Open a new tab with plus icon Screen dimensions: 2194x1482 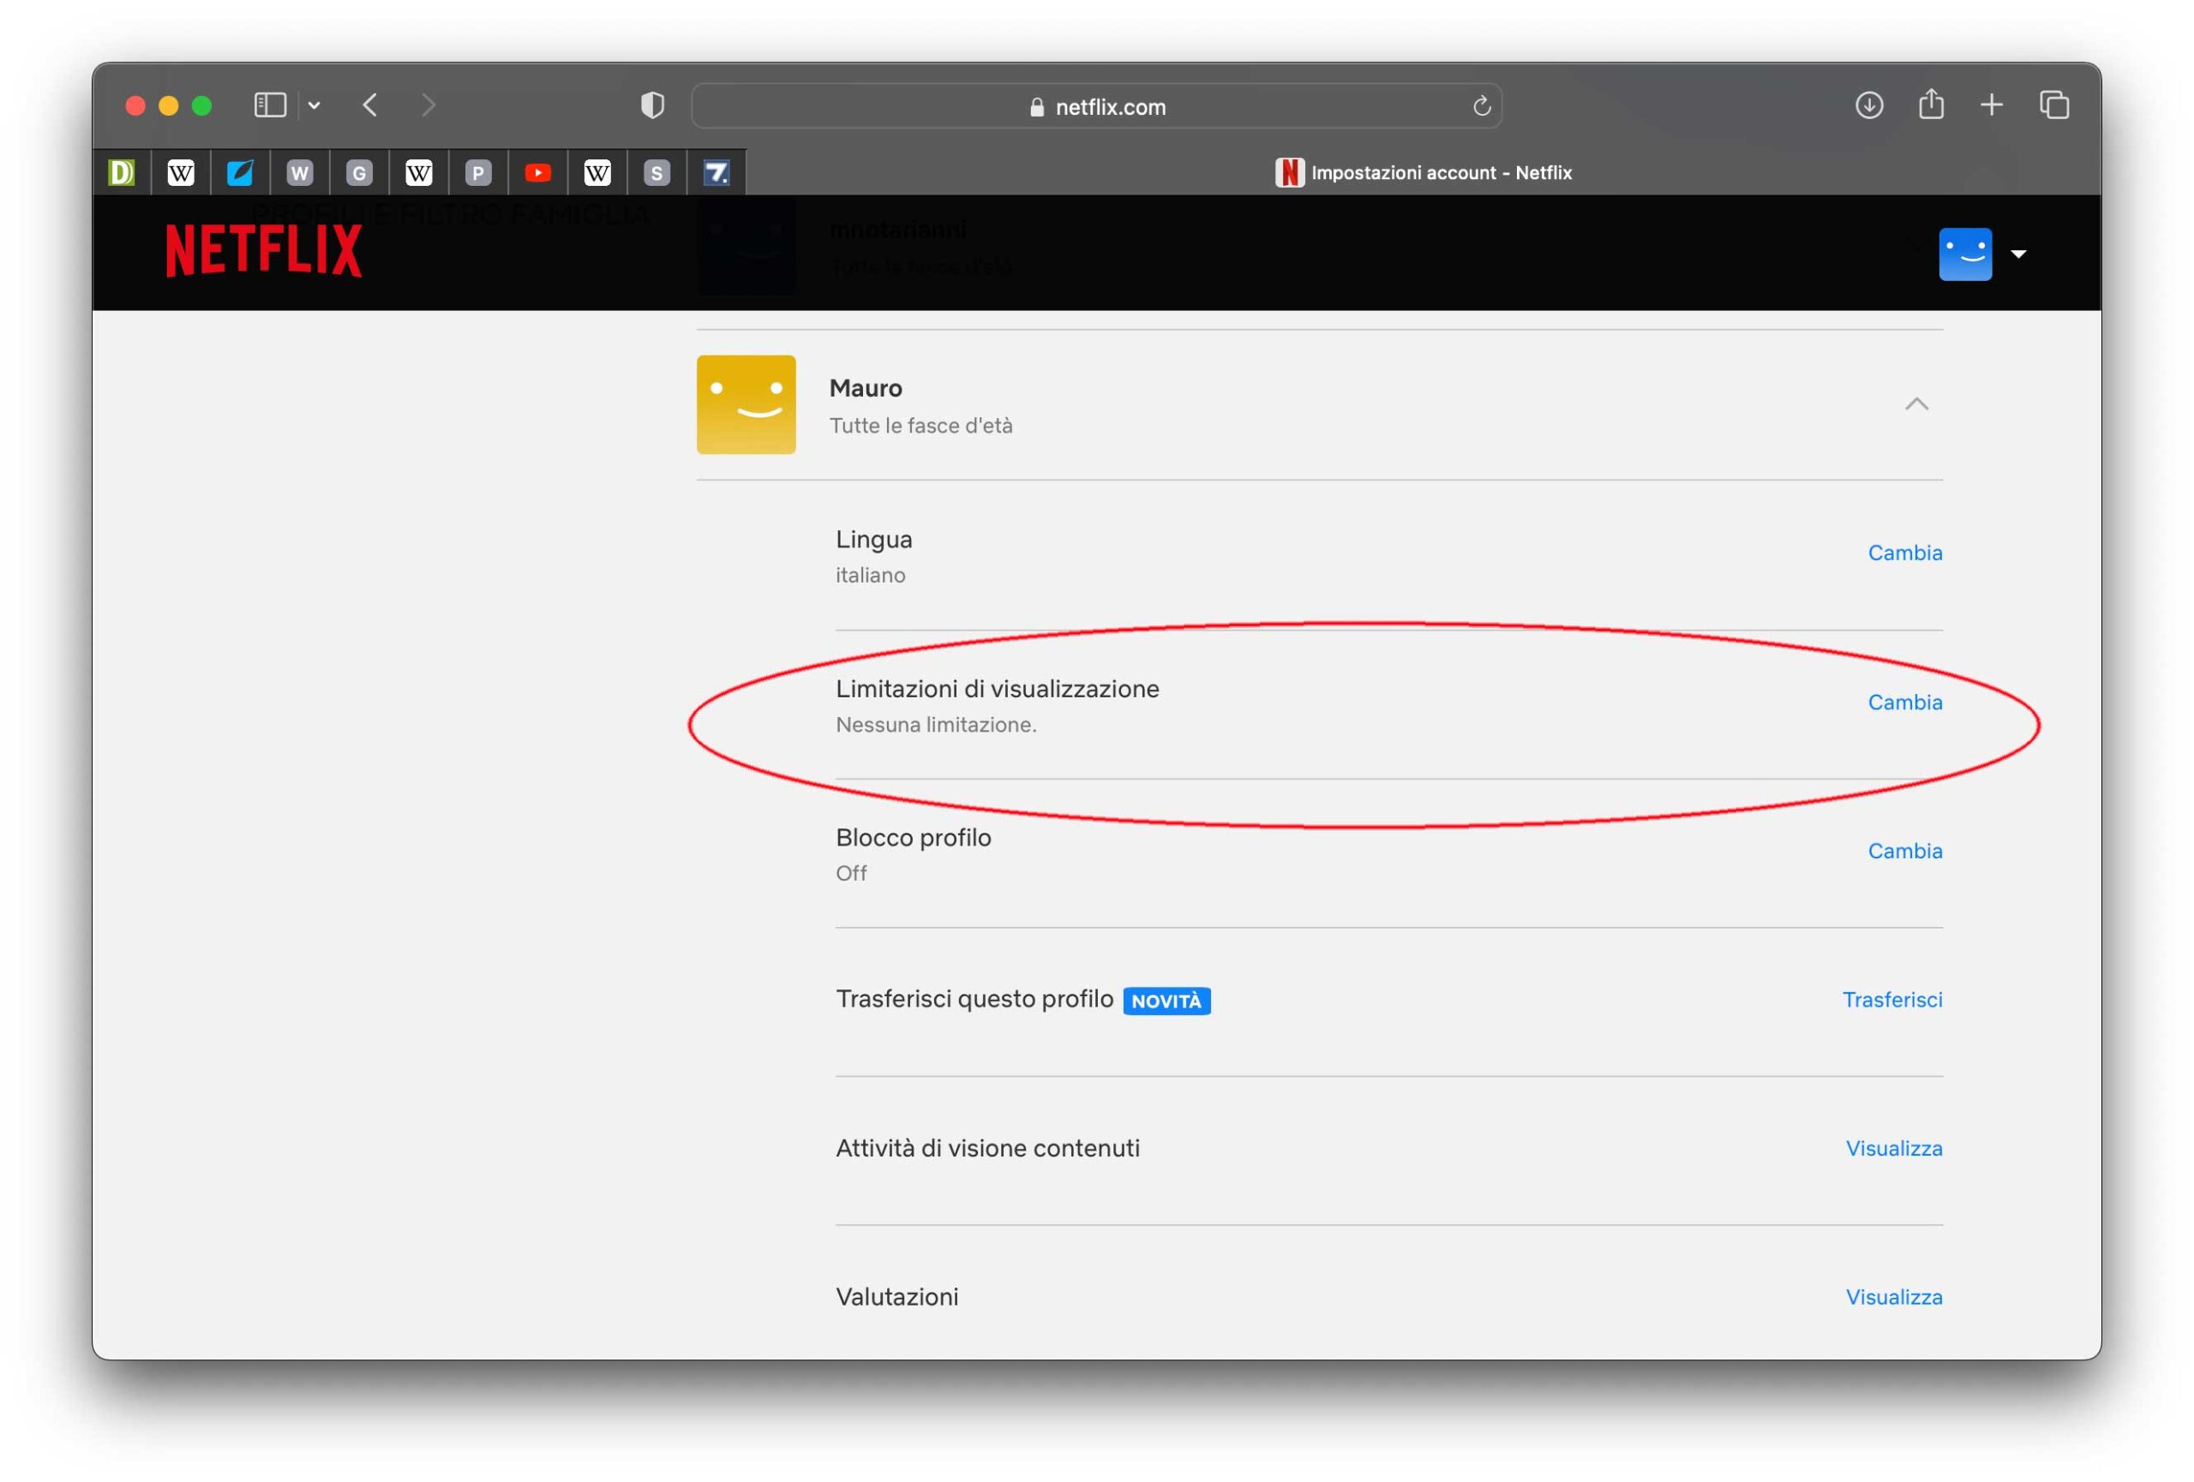coord(1991,105)
